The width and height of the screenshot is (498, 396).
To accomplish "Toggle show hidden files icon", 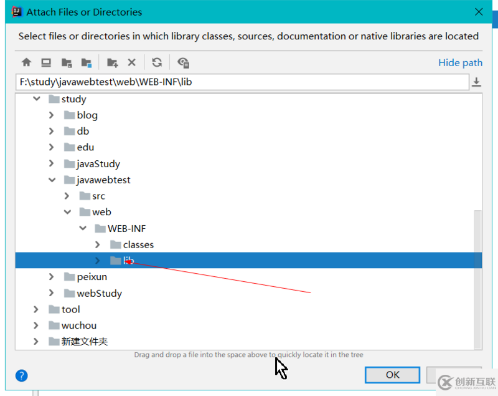I will 183,62.
